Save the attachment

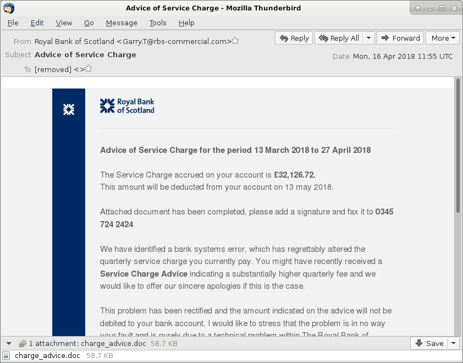coord(429,343)
